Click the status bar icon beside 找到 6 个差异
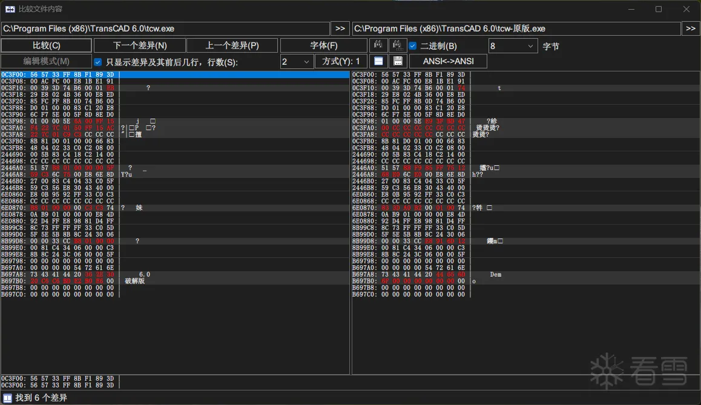Screen dimensions: 701x405 click(8, 398)
